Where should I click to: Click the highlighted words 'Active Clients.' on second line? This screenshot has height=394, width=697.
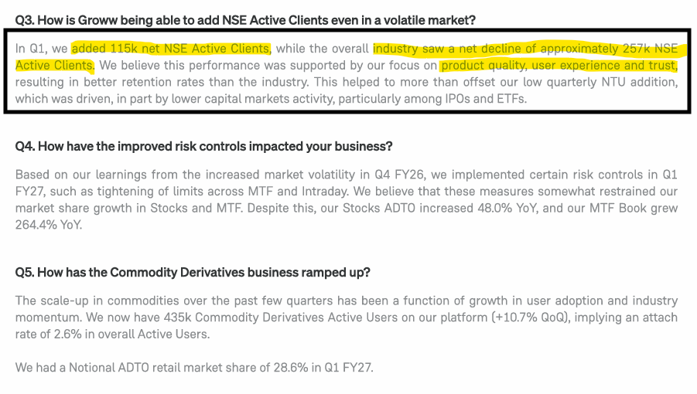[55, 65]
